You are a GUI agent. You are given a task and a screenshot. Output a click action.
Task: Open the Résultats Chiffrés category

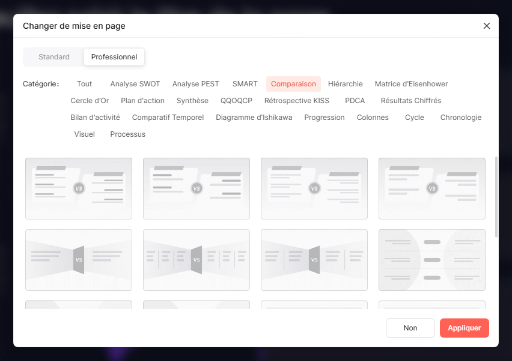411,101
